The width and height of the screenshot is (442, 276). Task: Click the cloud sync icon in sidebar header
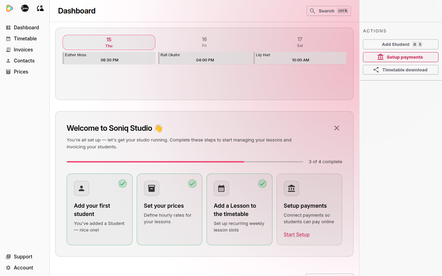[x=40, y=8]
